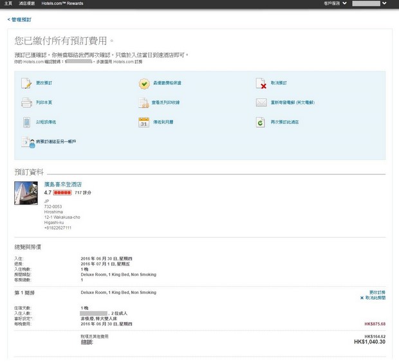This screenshot has height=362, width=399.
Task: Click the total amount HK$1,040.30
Action: [x=369, y=342]
